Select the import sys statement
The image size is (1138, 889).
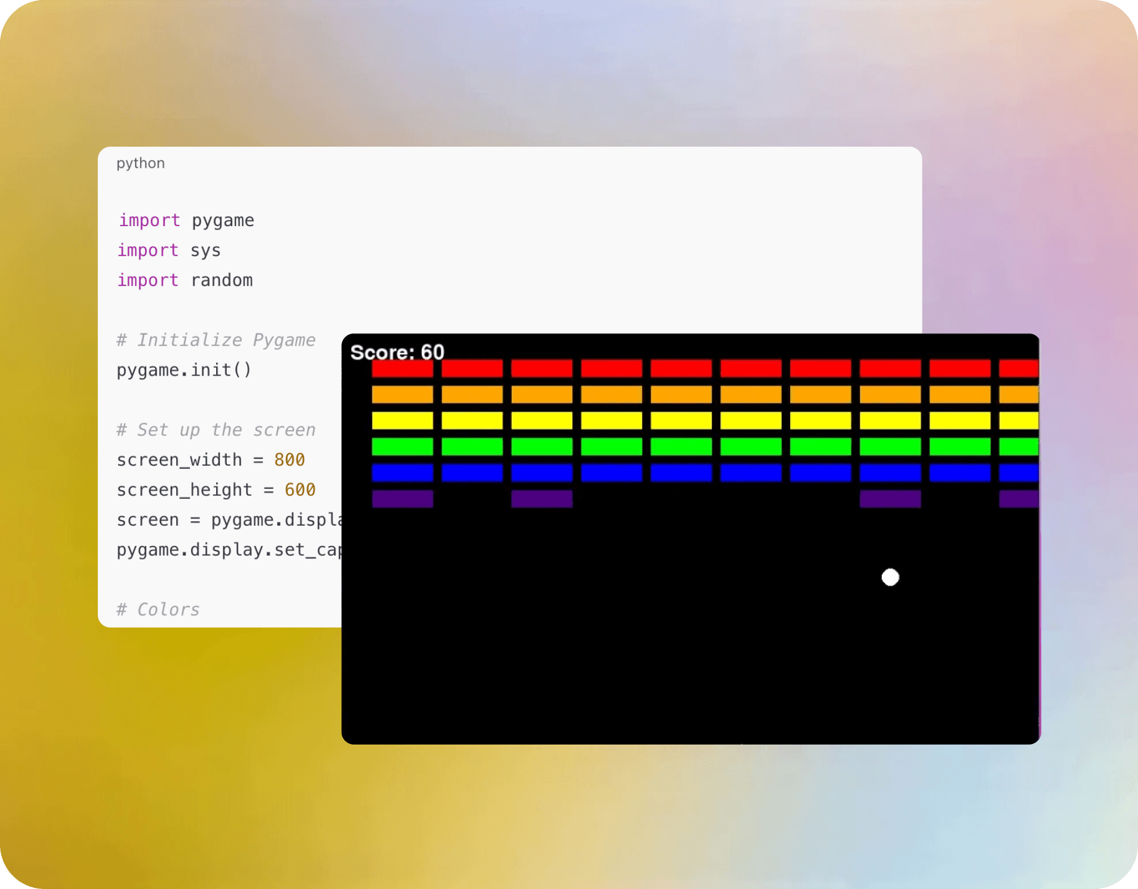(x=168, y=250)
